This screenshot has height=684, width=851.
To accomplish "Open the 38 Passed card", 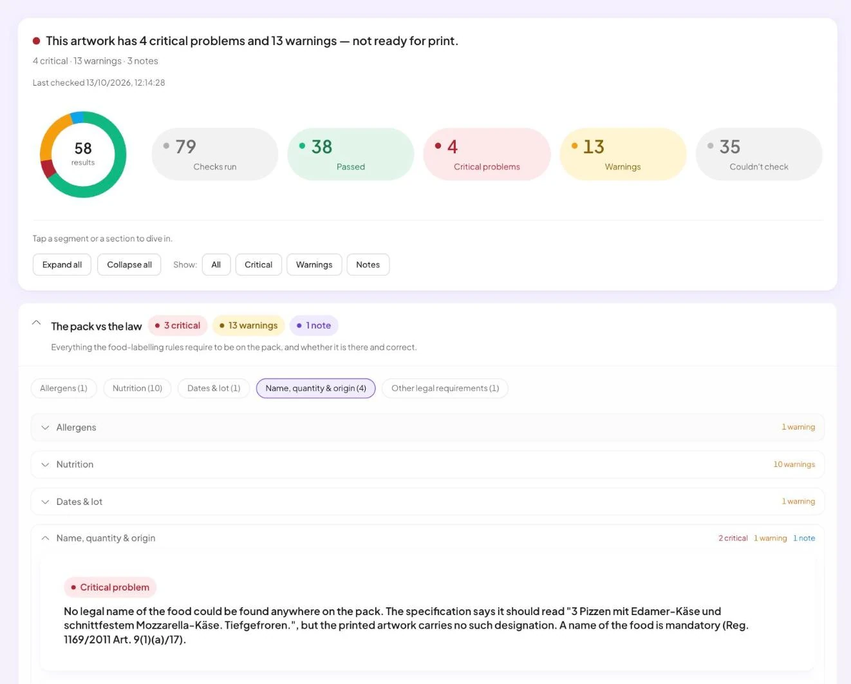I will click(351, 155).
